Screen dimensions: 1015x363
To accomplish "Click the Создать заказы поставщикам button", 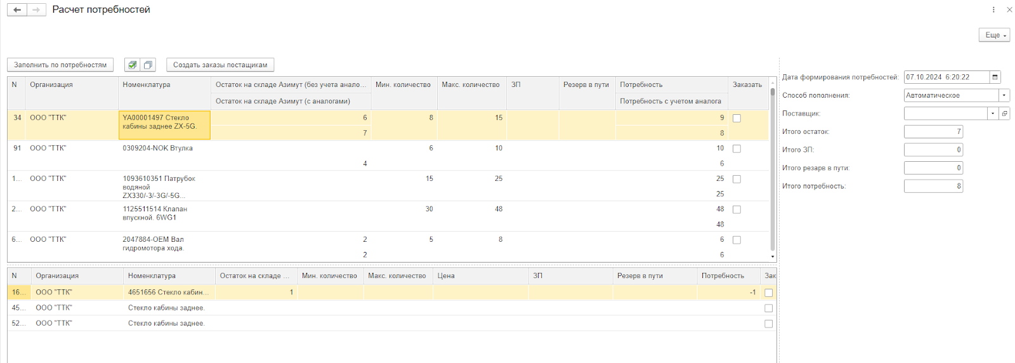I will click(220, 65).
